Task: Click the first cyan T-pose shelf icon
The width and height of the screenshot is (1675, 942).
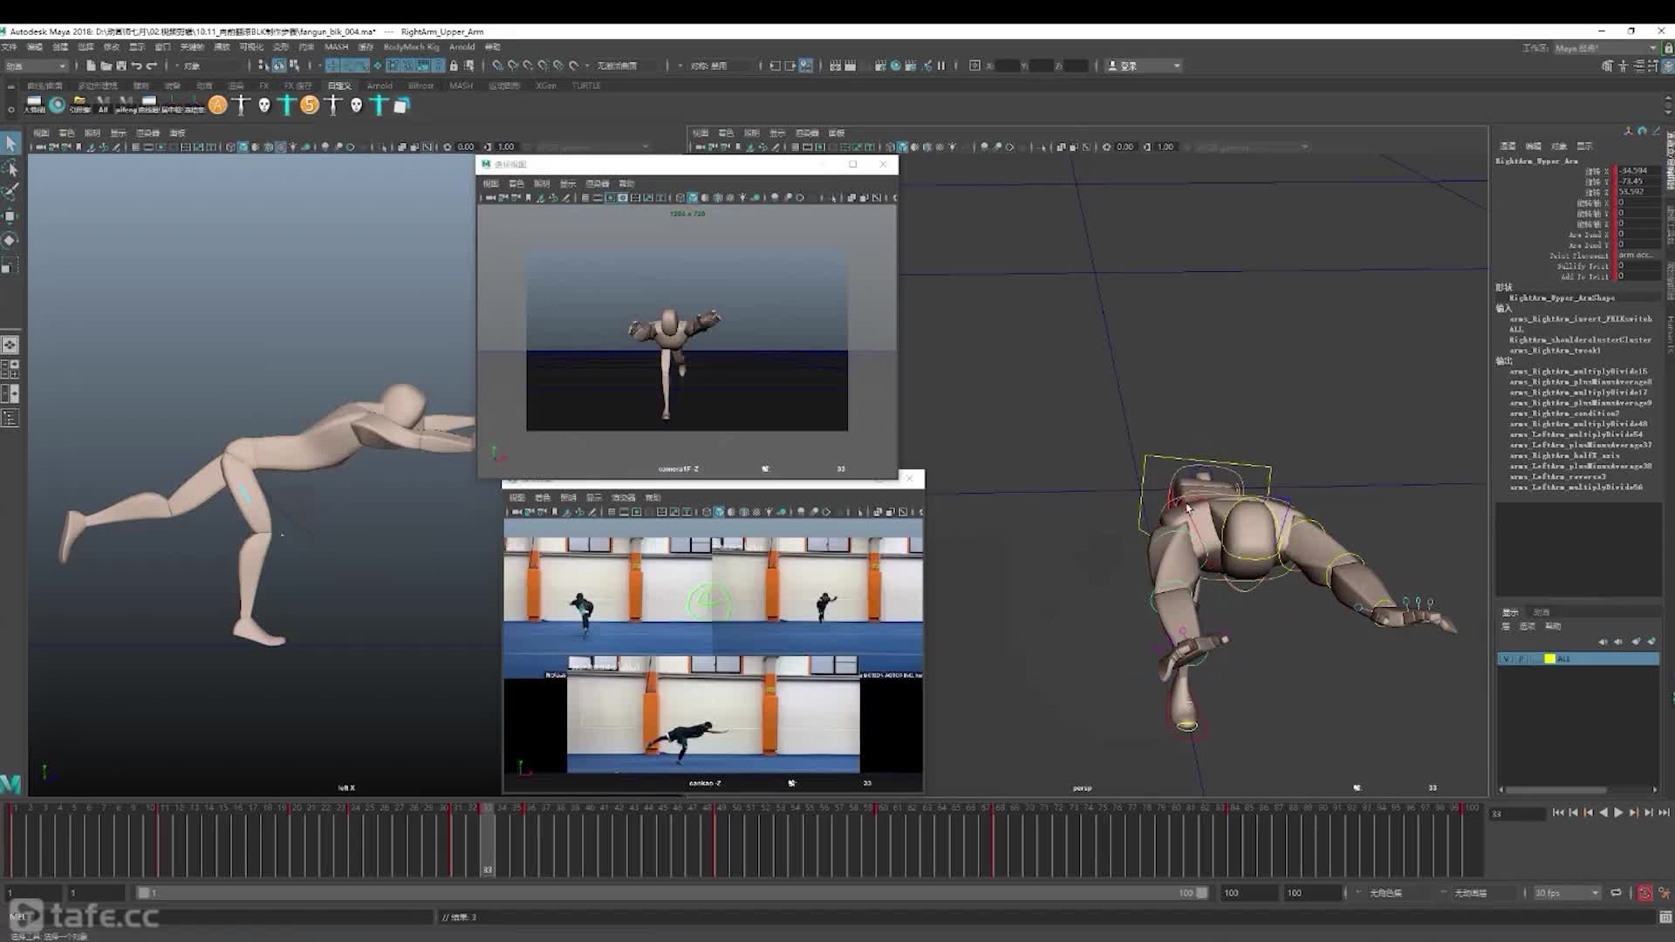Action: click(287, 106)
